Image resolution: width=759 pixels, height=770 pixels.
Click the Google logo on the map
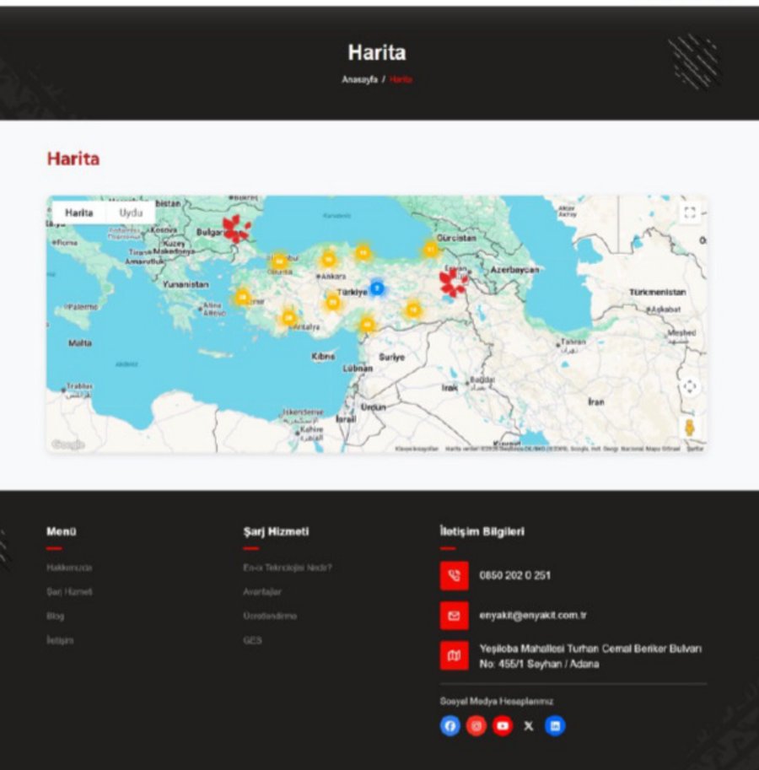68,444
